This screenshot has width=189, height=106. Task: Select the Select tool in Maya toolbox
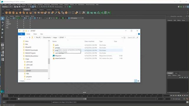[x=2, y=19]
